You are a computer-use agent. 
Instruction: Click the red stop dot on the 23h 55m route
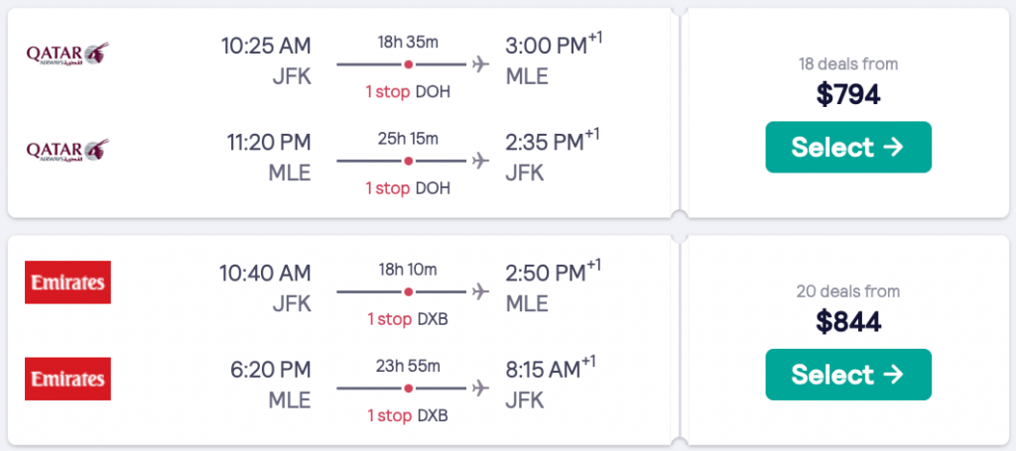pyautogui.click(x=408, y=388)
